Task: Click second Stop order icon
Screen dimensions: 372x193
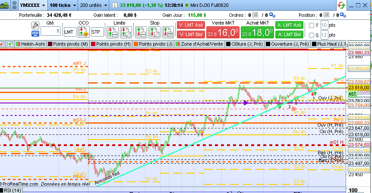Action: pyautogui.click(x=154, y=32)
